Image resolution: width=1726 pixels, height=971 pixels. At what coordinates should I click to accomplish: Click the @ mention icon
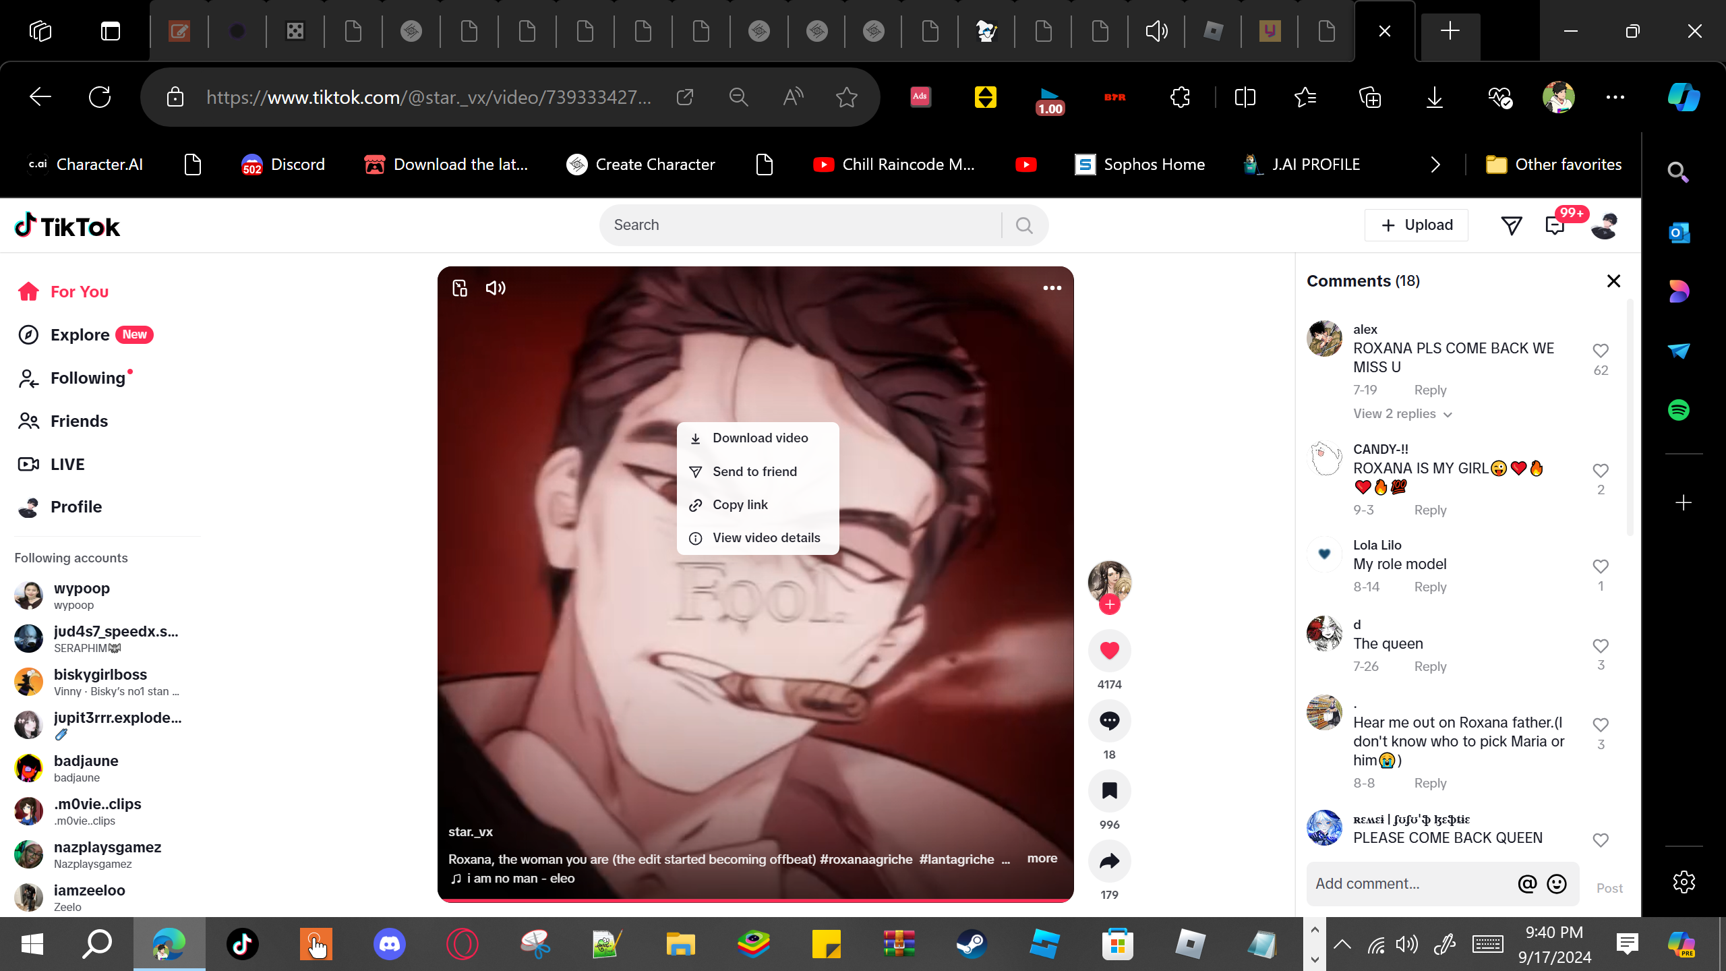1527,883
